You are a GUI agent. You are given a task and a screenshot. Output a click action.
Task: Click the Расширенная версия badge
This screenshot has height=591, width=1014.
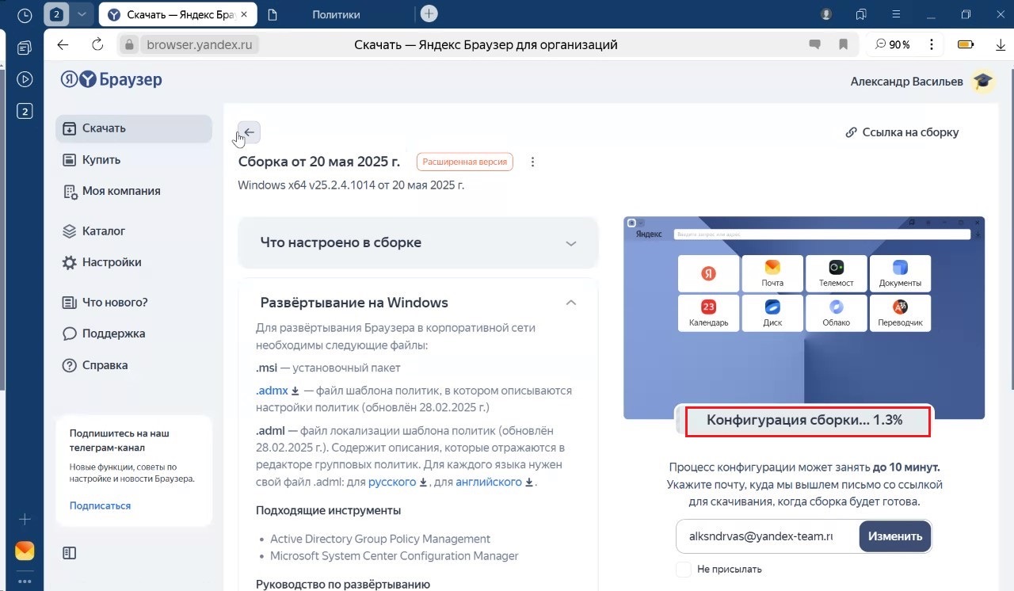coord(465,162)
